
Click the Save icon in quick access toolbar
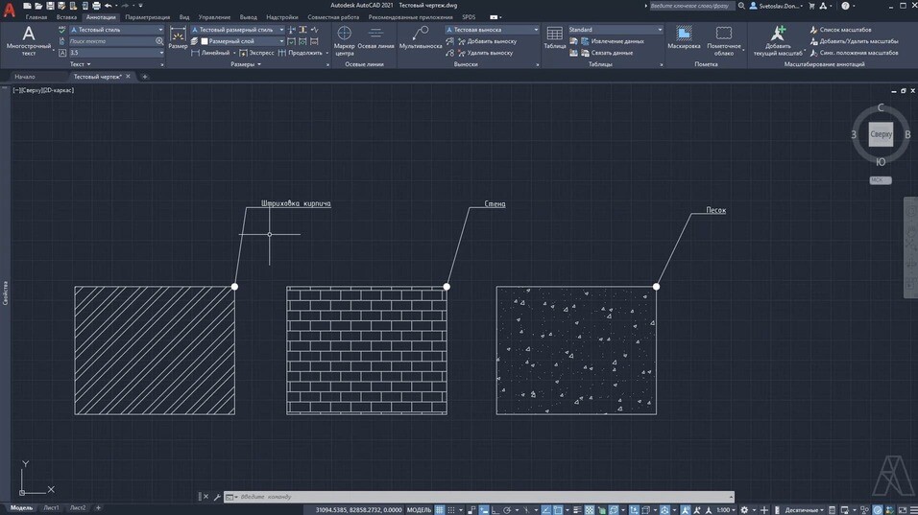click(50, 5)
